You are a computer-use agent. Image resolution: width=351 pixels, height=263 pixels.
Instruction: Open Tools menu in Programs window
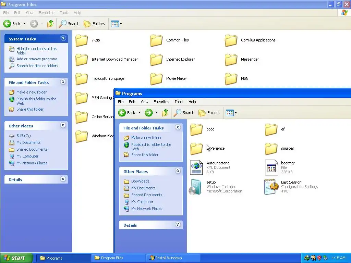coord(179,102)
